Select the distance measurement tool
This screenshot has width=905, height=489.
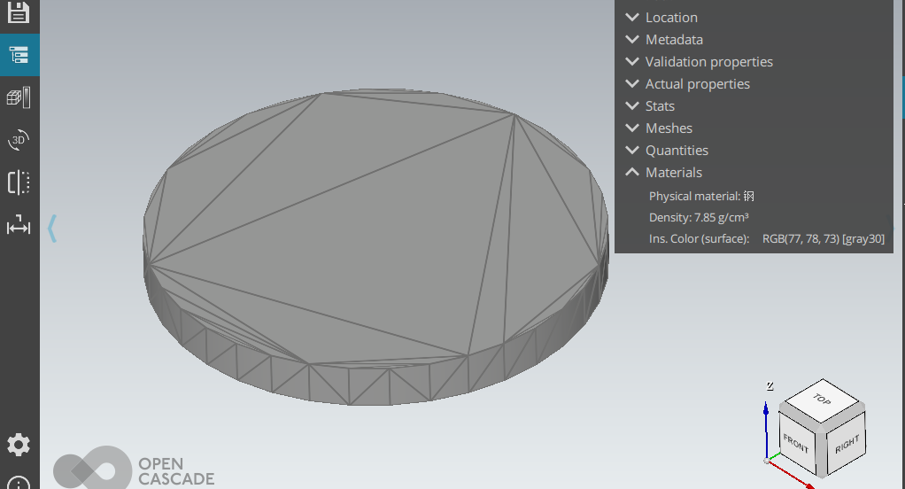pos(19,227)
